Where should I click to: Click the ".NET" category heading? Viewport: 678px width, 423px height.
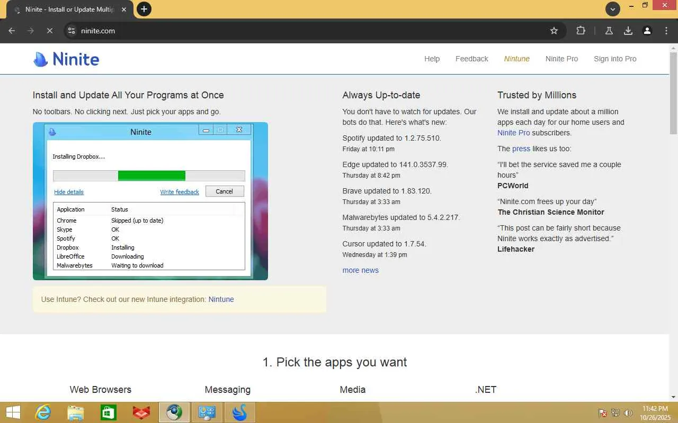tap(486, 390)
